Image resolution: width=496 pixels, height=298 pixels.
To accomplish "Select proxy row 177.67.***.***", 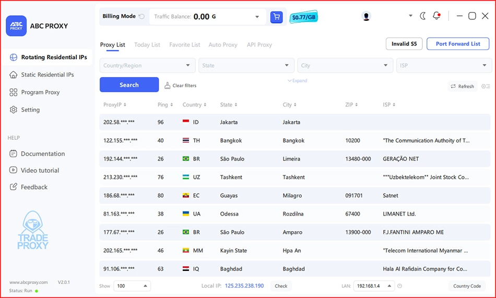I will 295,232.
